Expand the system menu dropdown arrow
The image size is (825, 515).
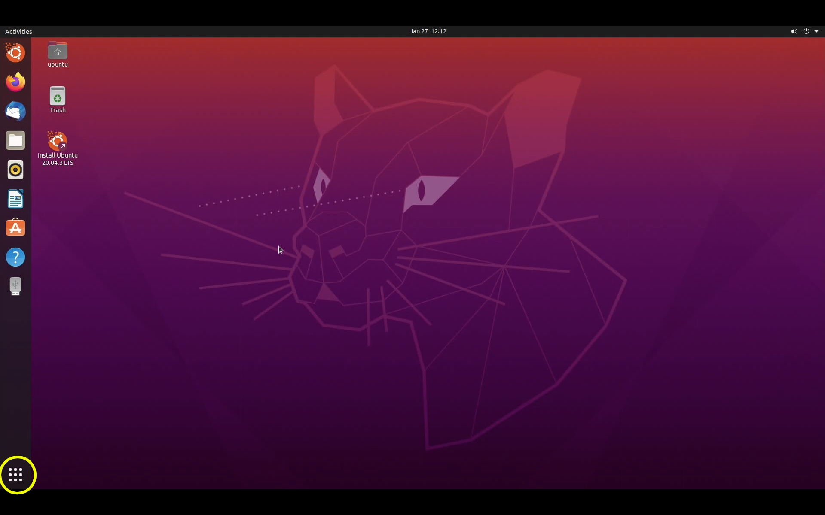pyautogui.click(x=816, y=31)
